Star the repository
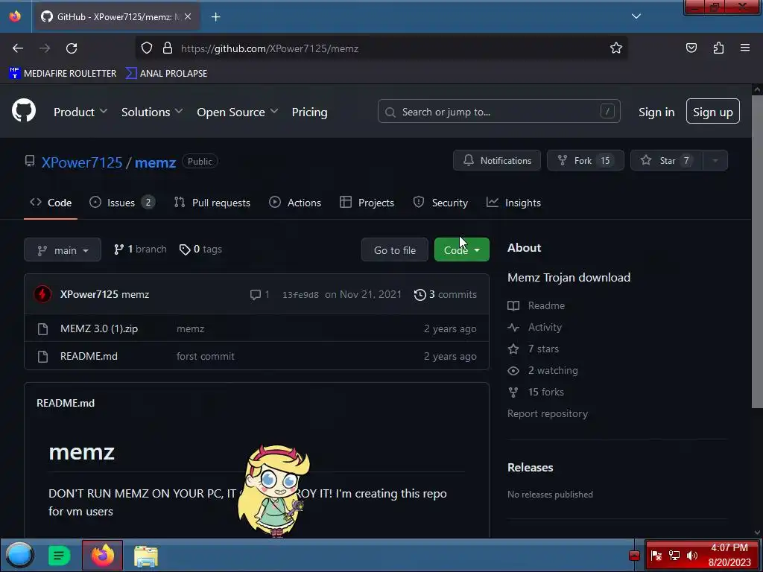Viewport: 763px width, 572px height. pyautogui.click(x=666, y=161)
